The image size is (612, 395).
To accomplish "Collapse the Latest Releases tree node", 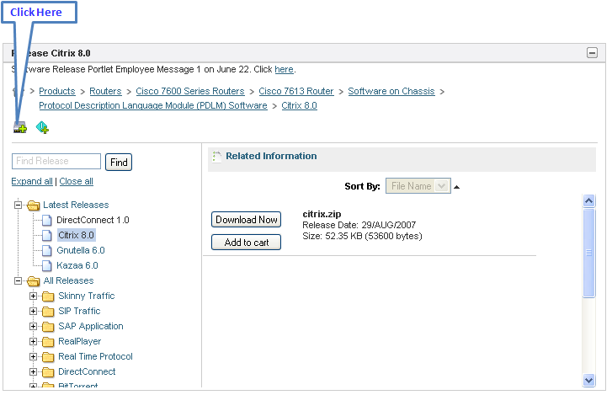I will [18, 205].
